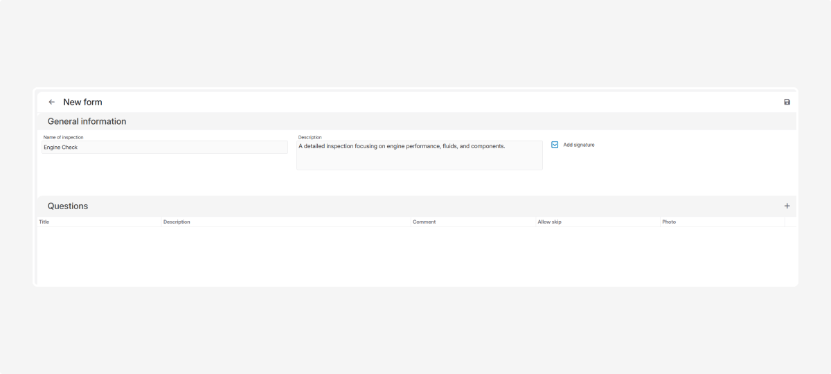This screenshot has width=831, height=374.
Task: Click the back arrow beside New form
Action: 51,102
